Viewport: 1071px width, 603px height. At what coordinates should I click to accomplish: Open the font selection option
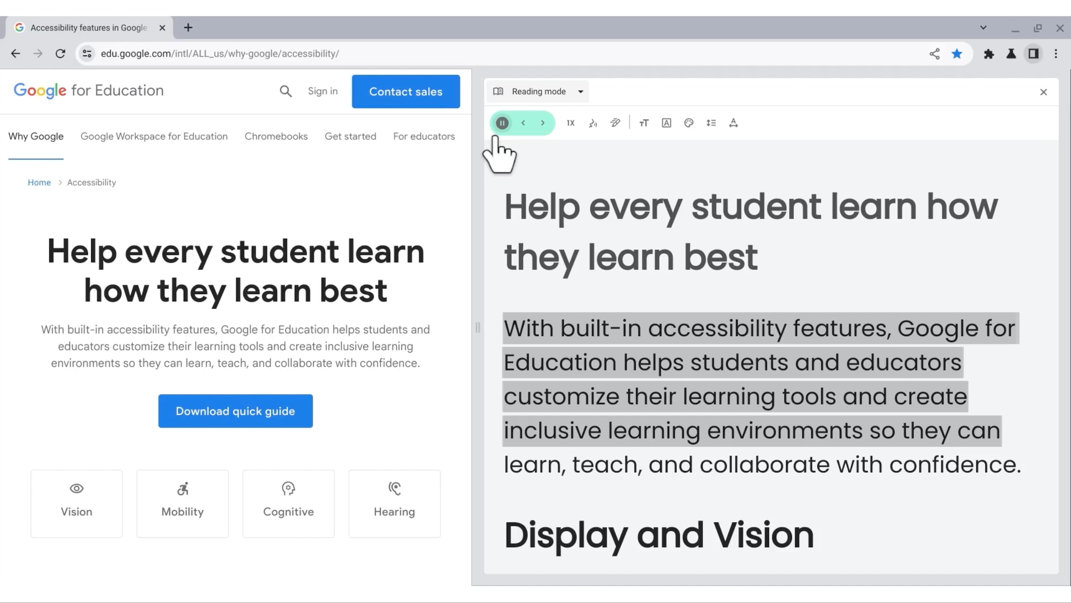[x=666, y=123]
